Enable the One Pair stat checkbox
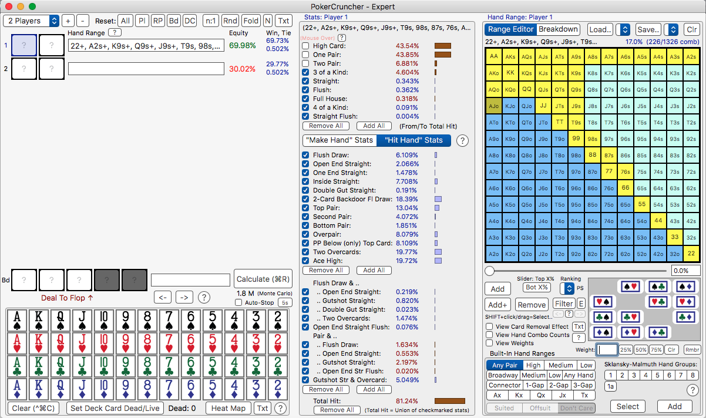Screen dimensions: 706x418 coord(305,55)
